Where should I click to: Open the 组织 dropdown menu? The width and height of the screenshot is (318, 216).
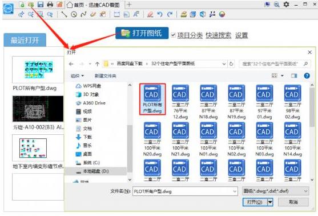tap(77, 76)
